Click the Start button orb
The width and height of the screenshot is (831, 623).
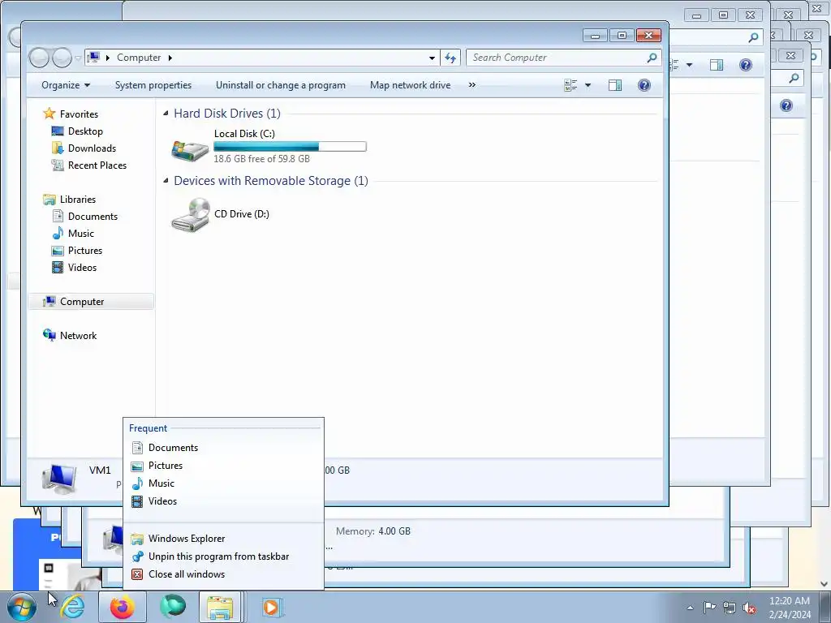pyautogui.click(x=22, y=607)
